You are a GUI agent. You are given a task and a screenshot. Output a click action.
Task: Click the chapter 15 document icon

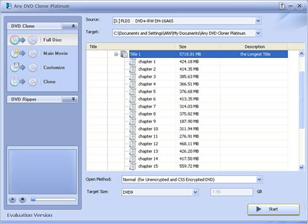coord(133,167)
